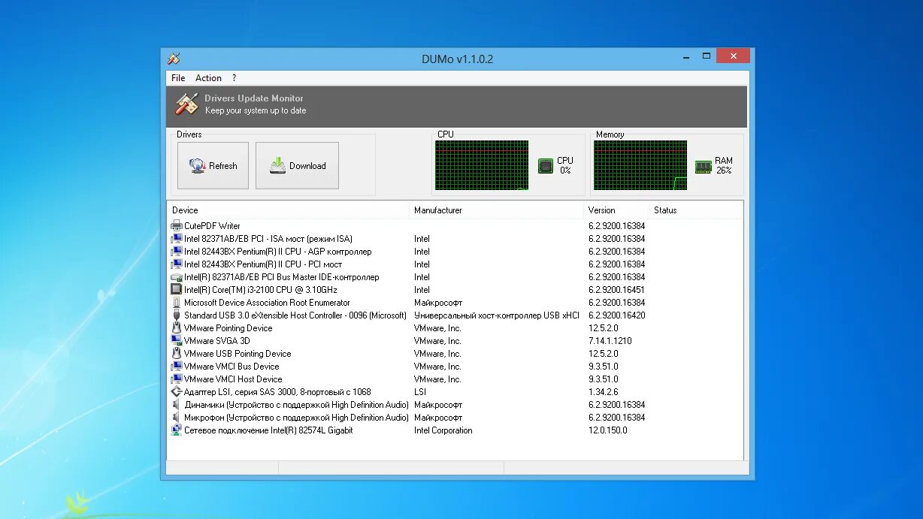
Task: Click the RAM module icon
Action: (x=703, y=166)
